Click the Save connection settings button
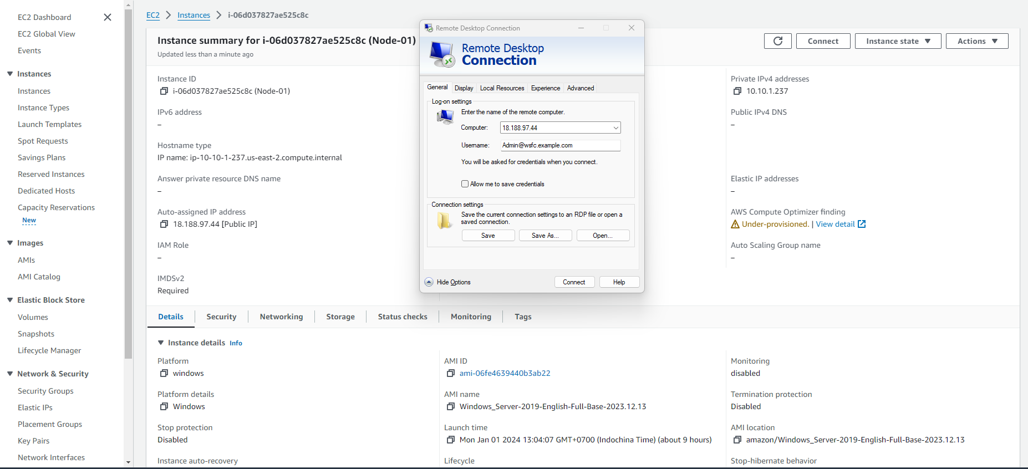The width and height of the screenshot is (1028, 469). coord(488,236)
